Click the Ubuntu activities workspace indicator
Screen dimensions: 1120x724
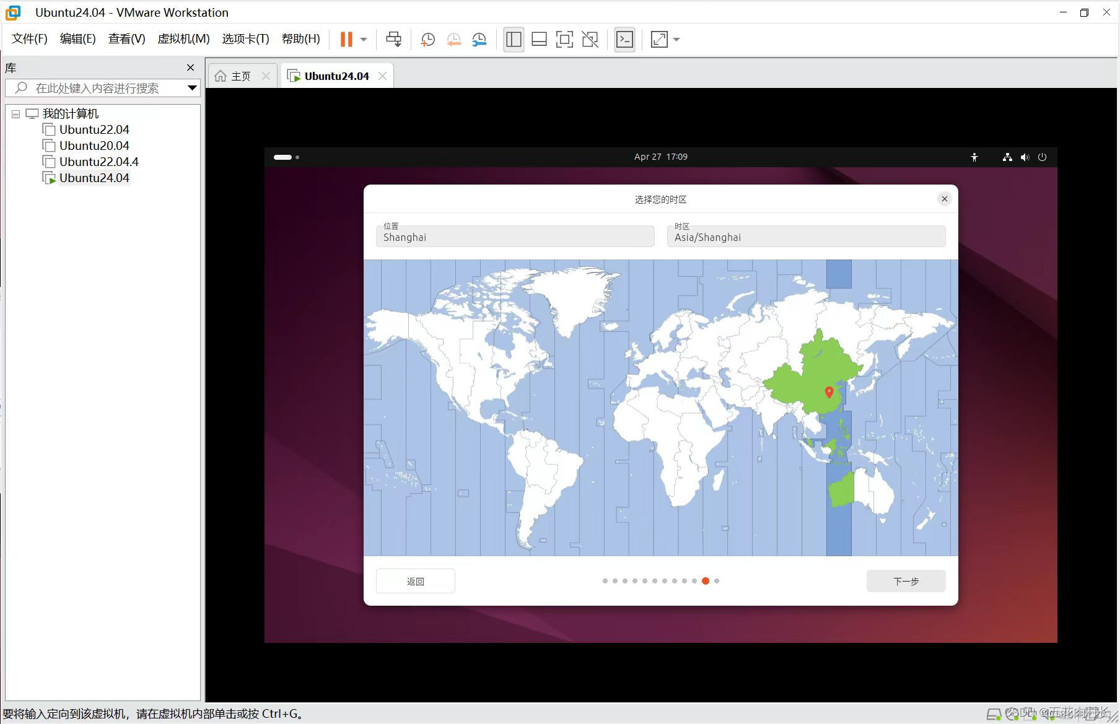coord(286,157)
